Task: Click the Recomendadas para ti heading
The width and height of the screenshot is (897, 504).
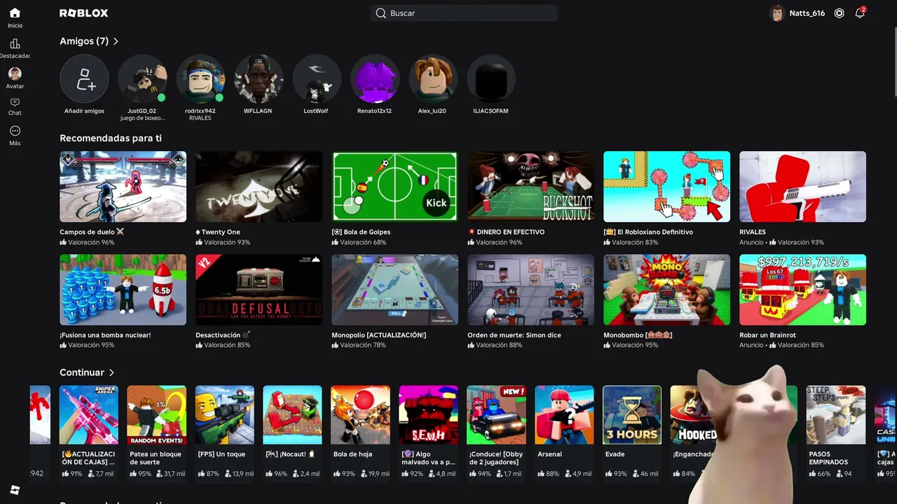Action: pos(111,138)
